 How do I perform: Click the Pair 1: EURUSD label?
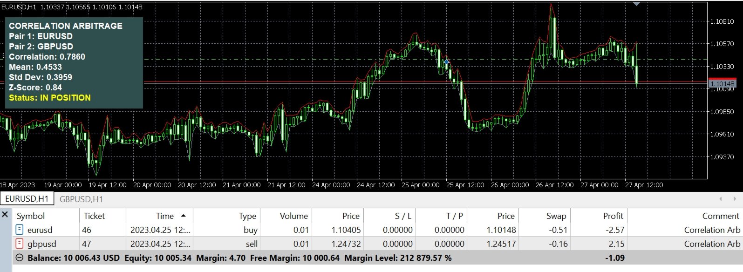pyautogui.click(x=41, y=36)
